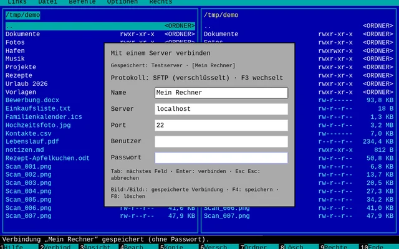This screenshot has width=399, height=249.
Task: Select saved connection [Mein Rechner]
Action: click(213, 65)
